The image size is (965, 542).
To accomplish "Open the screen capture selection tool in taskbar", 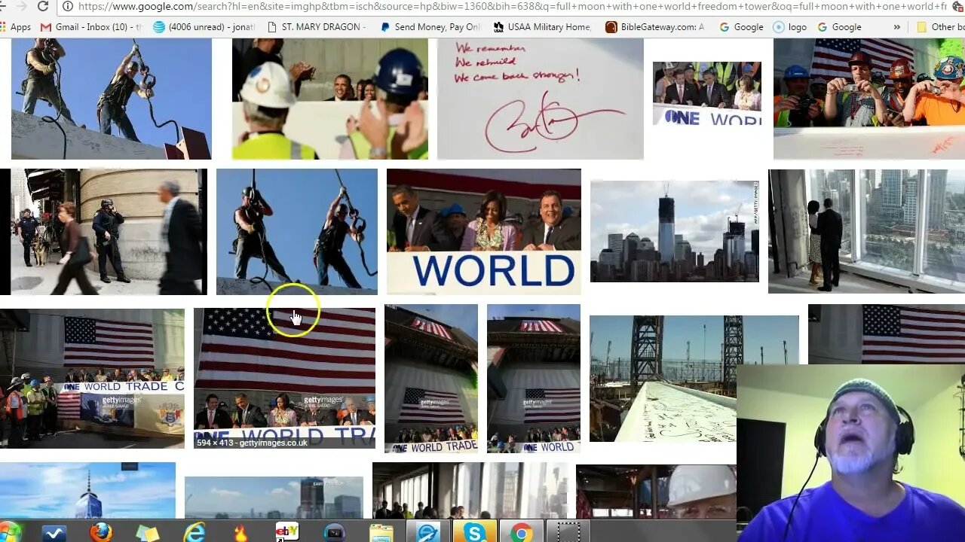I will coord(568,532).
